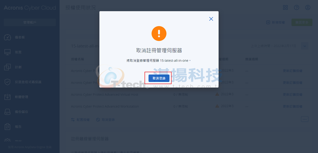Click the 管理帳戶 button in the sidebar
318x153 pixels.
[x=30, y=22]
